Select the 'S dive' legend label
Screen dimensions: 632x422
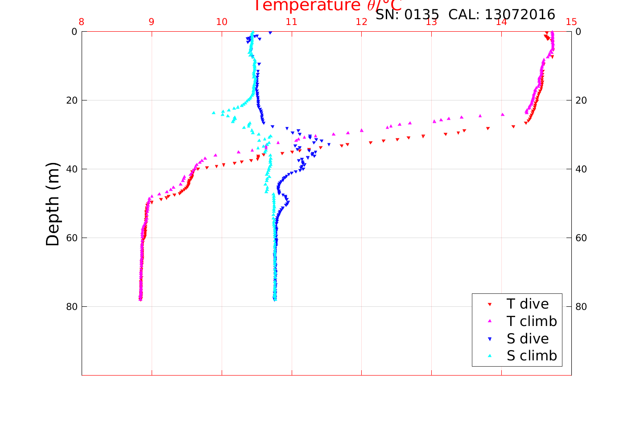[528, 339]
